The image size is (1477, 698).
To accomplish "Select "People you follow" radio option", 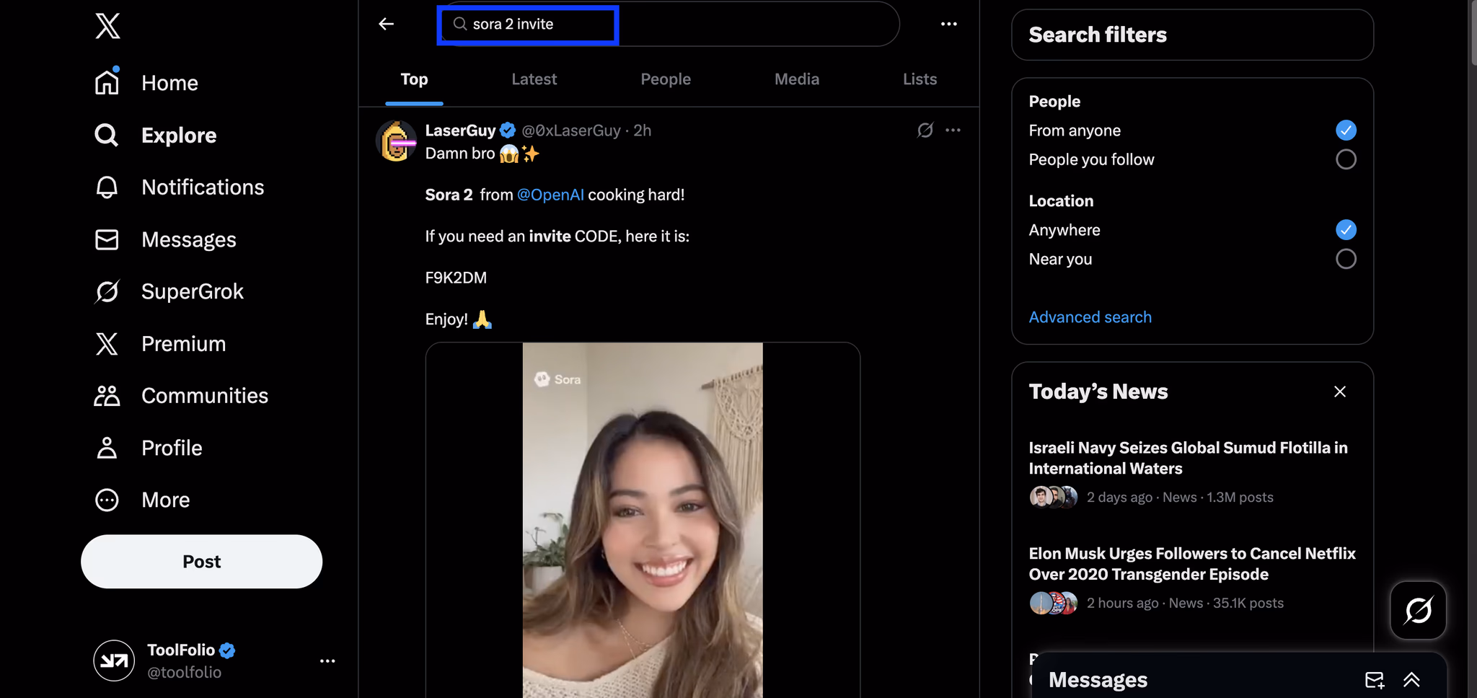I will tap(1345, 159).
